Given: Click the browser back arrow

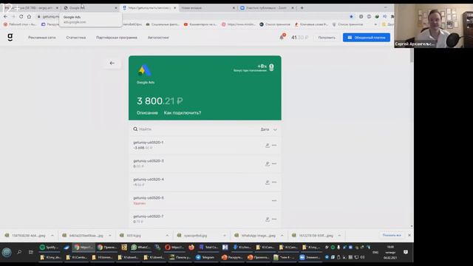Looking at the screenshot, I should [x=5, y=16].
